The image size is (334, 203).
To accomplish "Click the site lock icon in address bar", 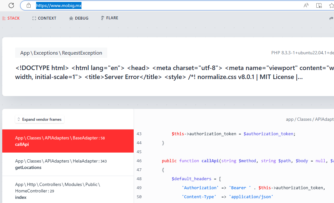I will pos(29,5).
